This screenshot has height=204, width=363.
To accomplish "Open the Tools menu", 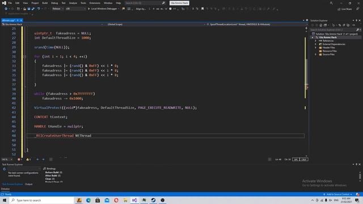I will pyautogui.click(x=83, y=3).
